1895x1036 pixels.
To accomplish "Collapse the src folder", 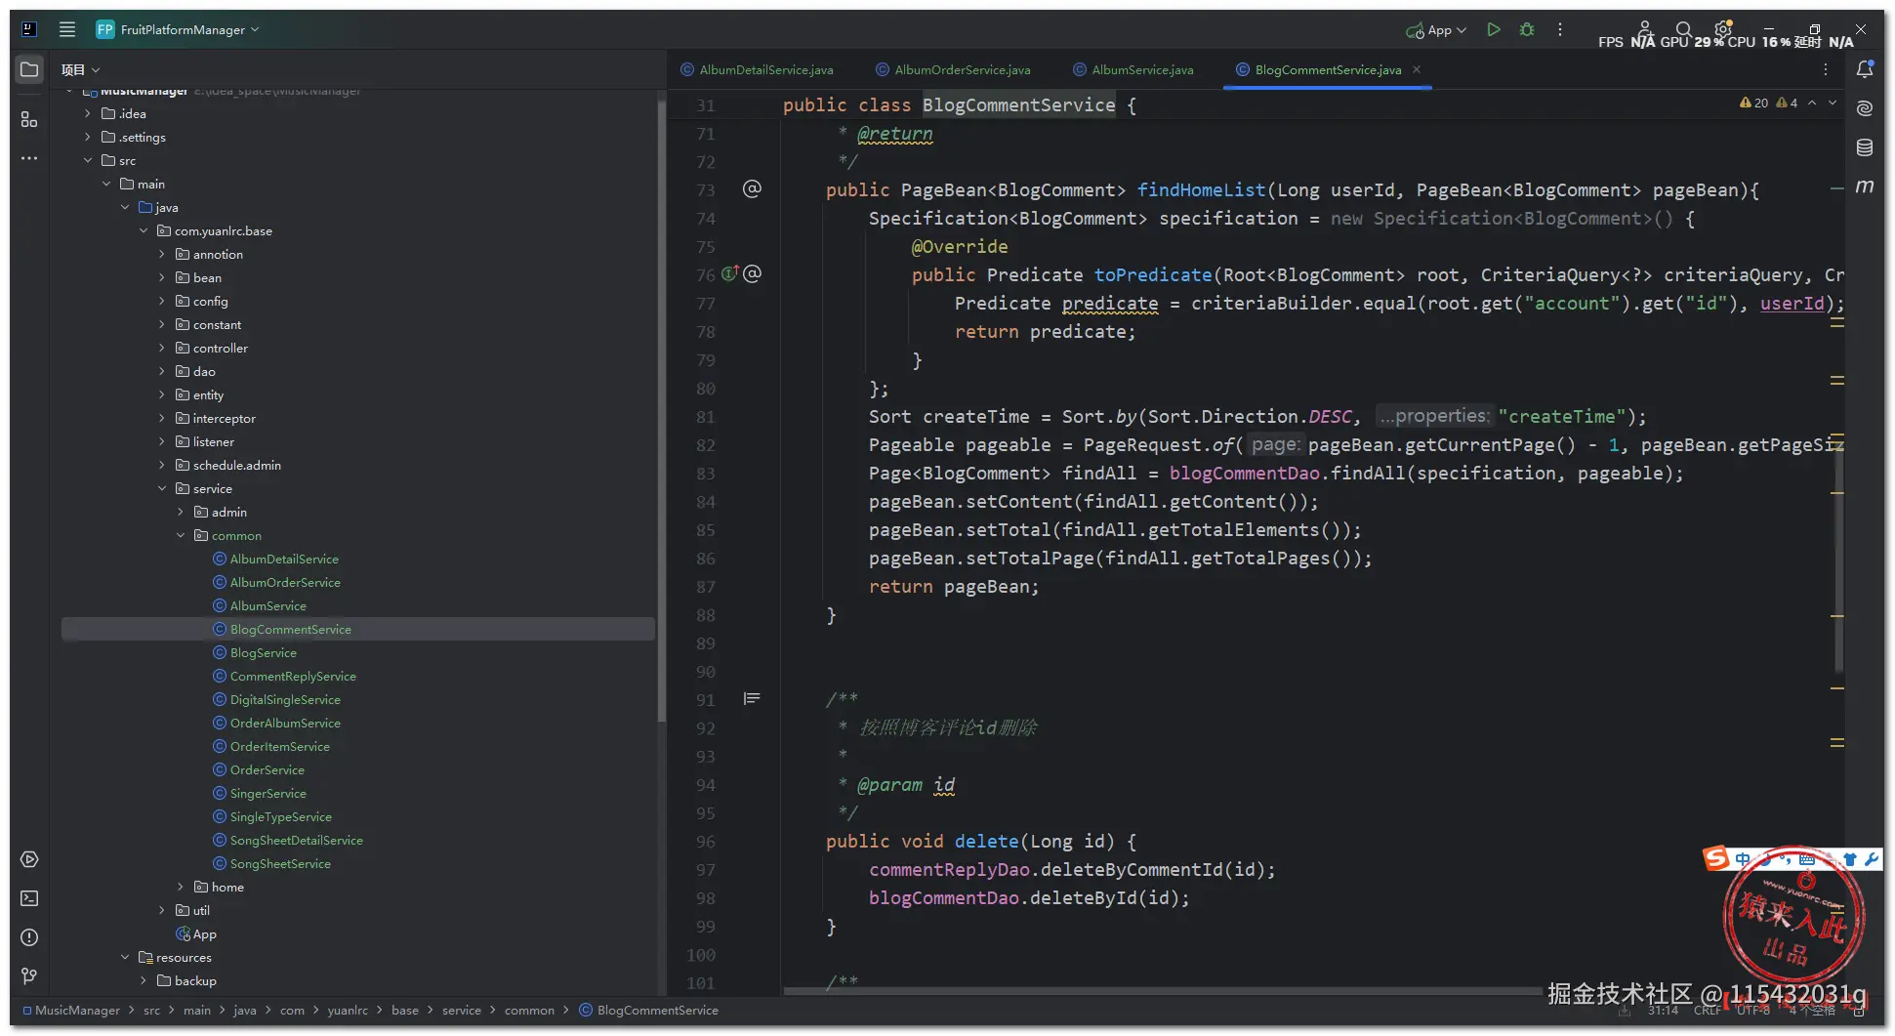I will point(88,160).
